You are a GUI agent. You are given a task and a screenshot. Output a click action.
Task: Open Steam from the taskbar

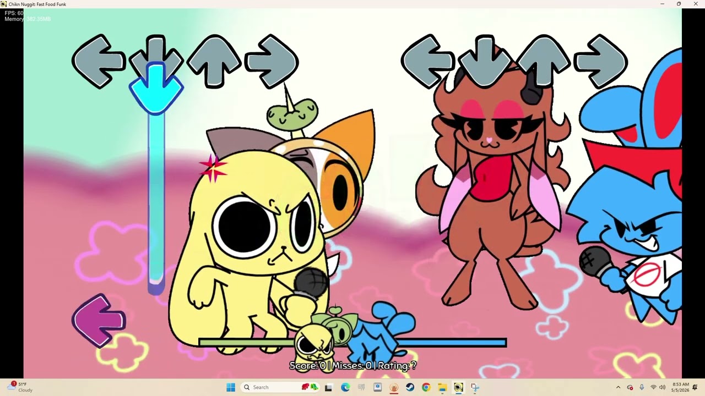click(x=410, y=387)
